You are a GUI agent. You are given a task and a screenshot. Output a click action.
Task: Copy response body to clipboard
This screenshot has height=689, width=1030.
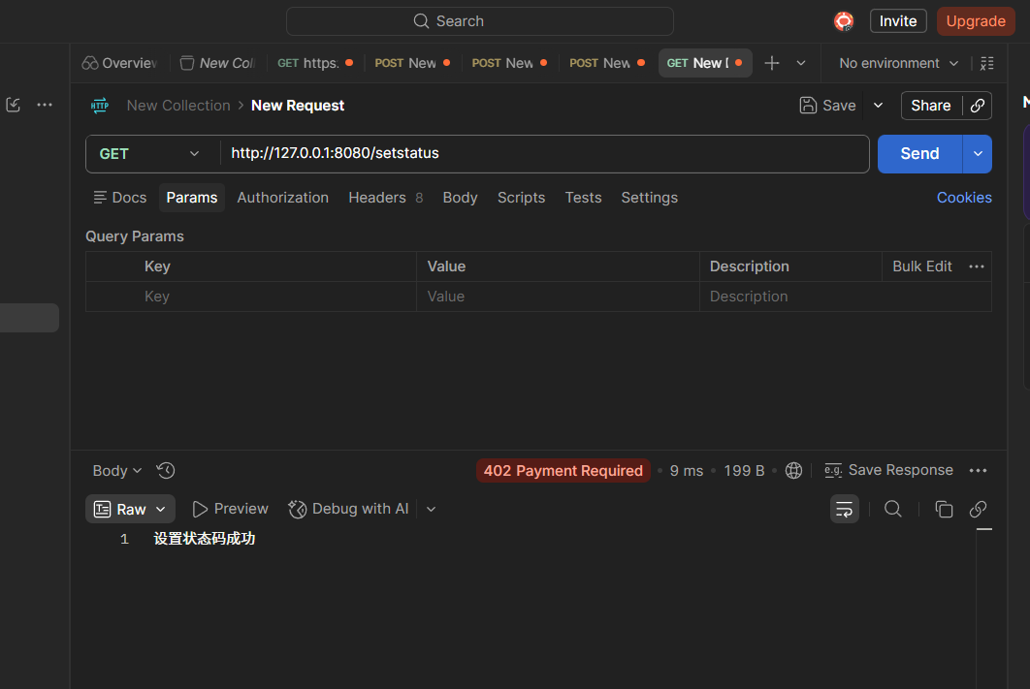pos(944,509)
